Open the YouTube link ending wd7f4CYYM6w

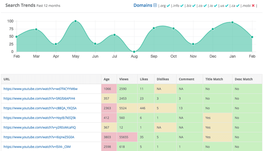40,89
